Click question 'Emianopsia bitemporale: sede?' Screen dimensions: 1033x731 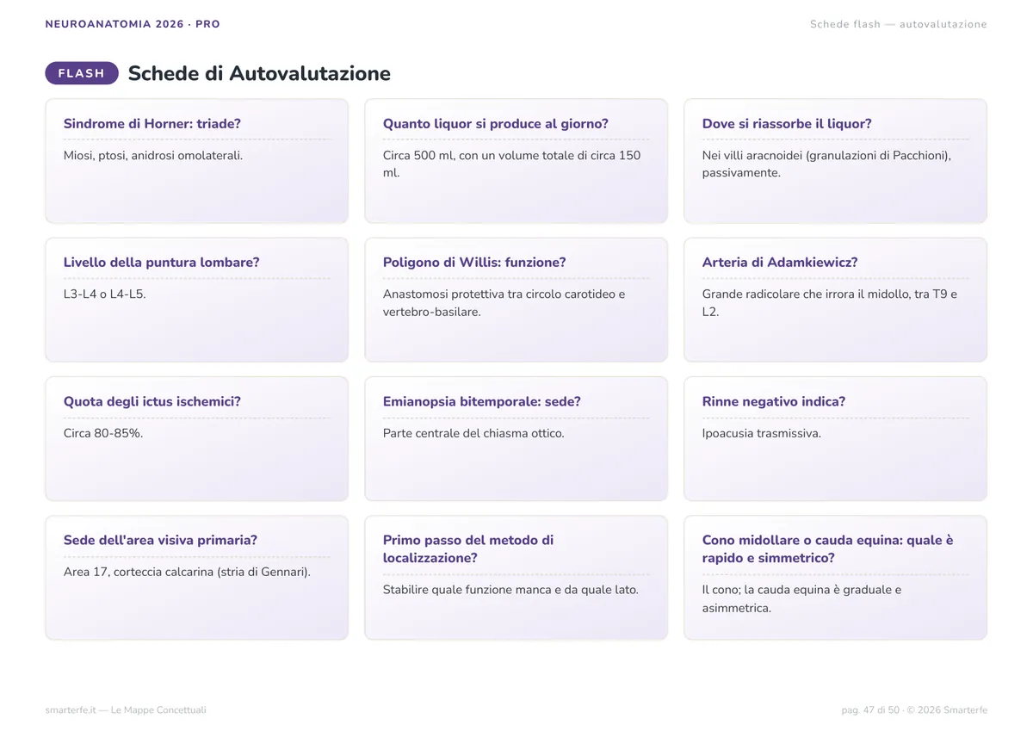pyautogui.click(x=482, y=402)
